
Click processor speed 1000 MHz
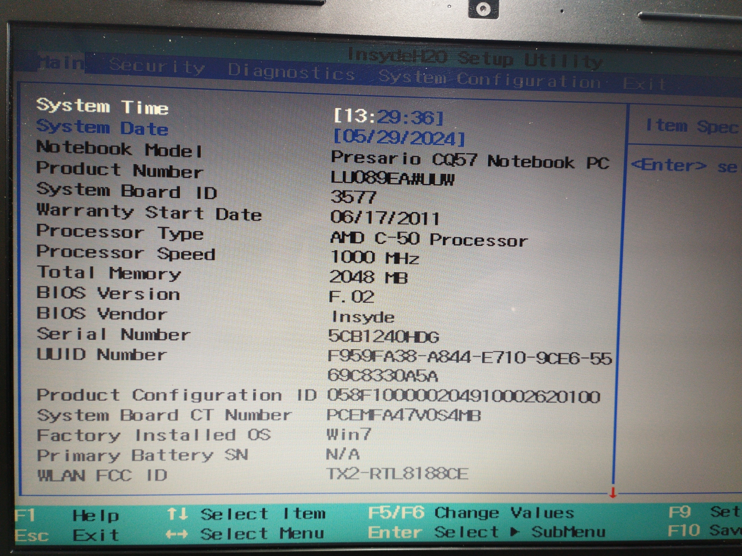pyautogui.click(x=374, y=258)
